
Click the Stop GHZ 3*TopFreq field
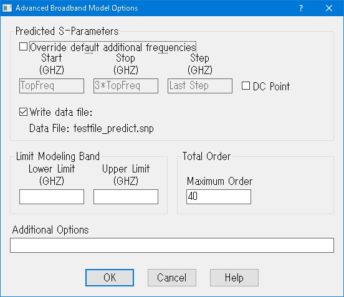126,86
